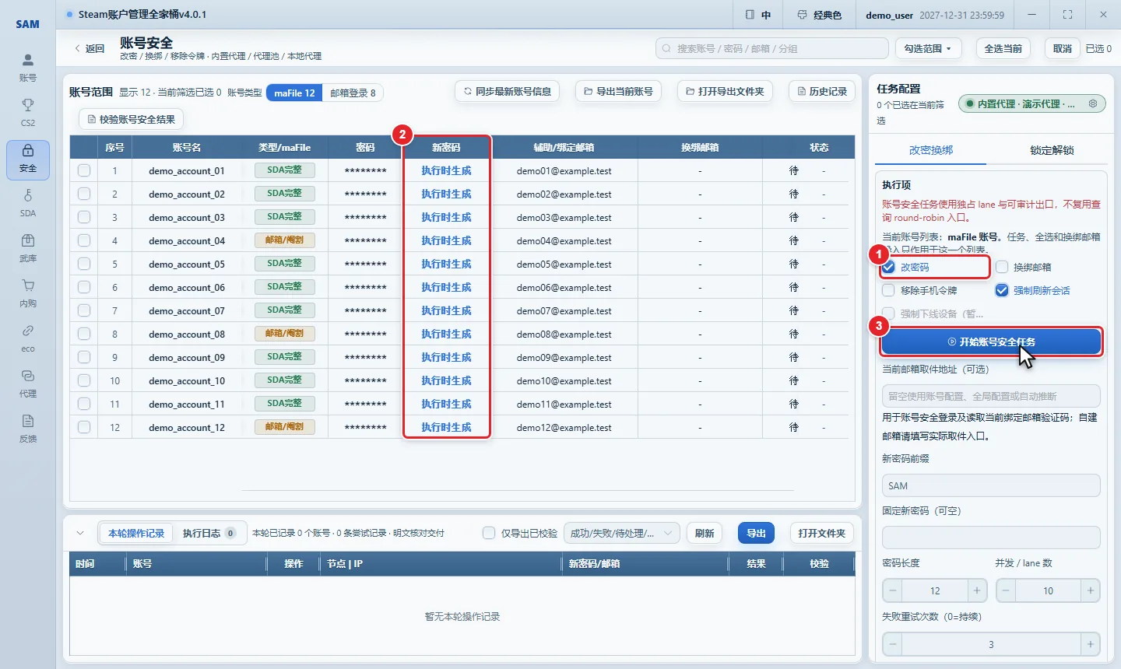Open the 反馈 feedback sidebar section

pyautogui.click(x=28, y=429)
